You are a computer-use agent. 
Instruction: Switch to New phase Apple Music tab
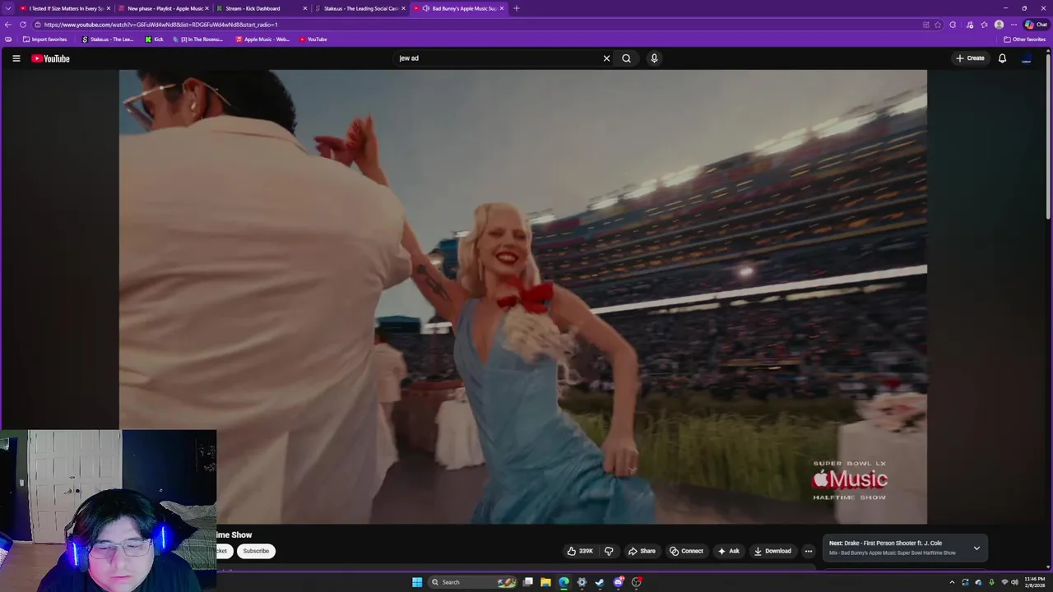tap(164, 8)
